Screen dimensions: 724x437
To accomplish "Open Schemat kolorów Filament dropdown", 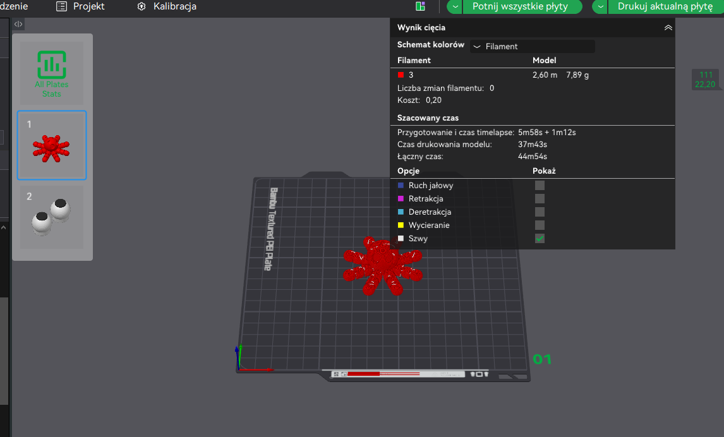I will [x=533, y=46].
